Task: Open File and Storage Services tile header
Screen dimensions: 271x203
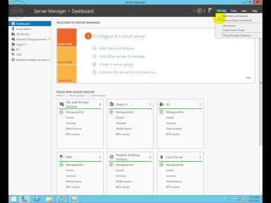Action: pos(80,104)
